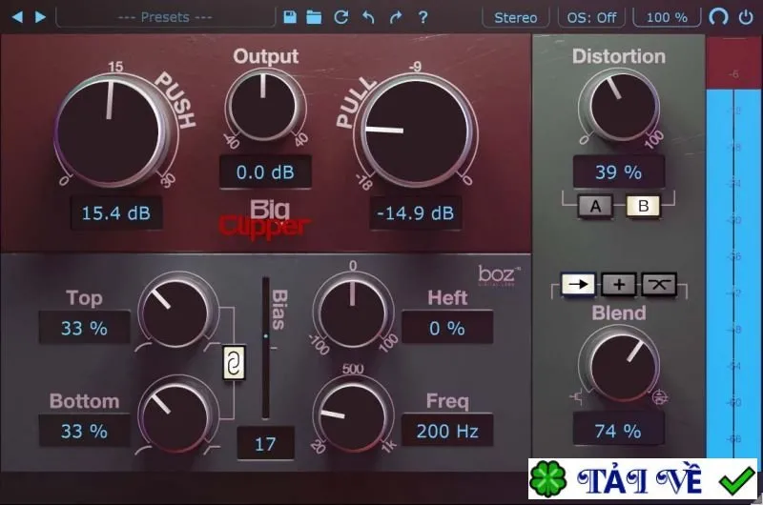Click the PUSH knob
Screen dimensions: 763x505
(110, 131)
